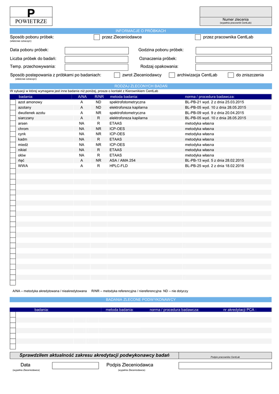
Task: Click the 'Rodzaj opakowania' input field
Action: [x=234, y=67]
